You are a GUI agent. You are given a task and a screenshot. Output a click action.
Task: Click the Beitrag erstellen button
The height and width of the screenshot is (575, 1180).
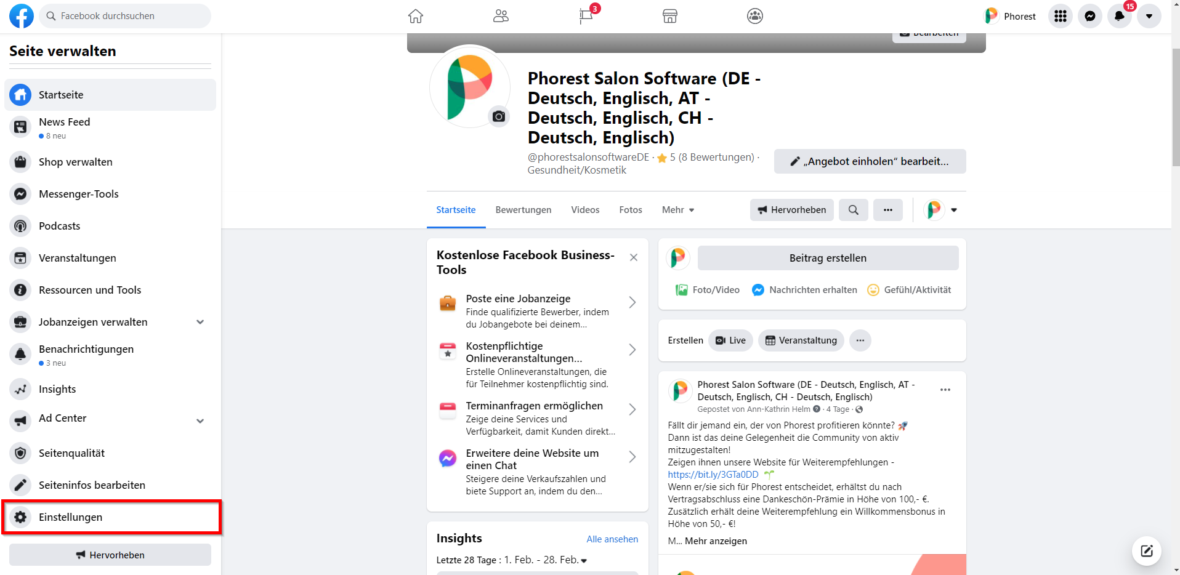pyautogui.click(x=827, y=258)
